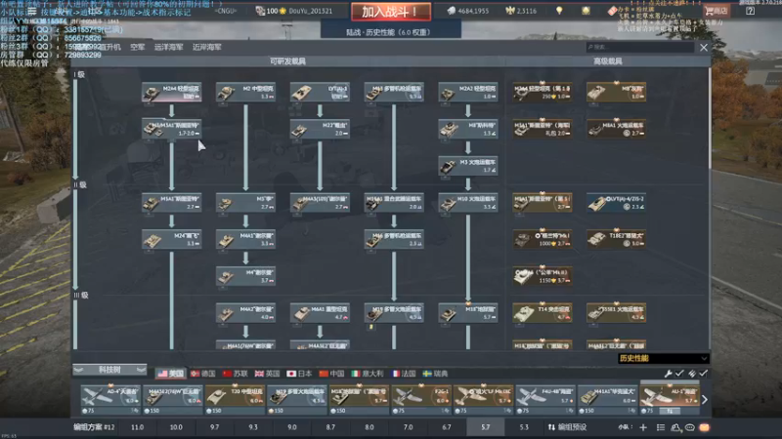
Task: Select the AD-4 天袭者 crew slot
Action: [x=110, y=400]
